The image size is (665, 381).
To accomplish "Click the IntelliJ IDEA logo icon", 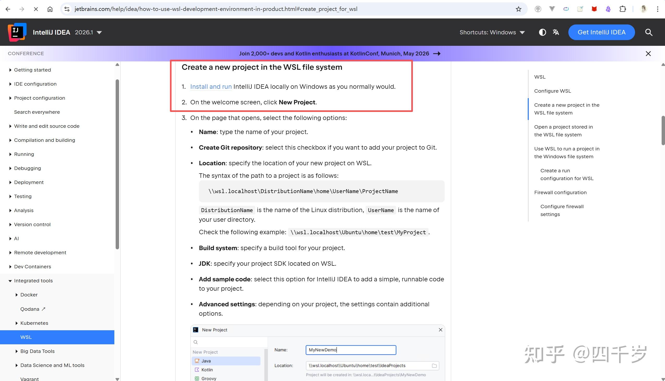I will pos(17,32).
